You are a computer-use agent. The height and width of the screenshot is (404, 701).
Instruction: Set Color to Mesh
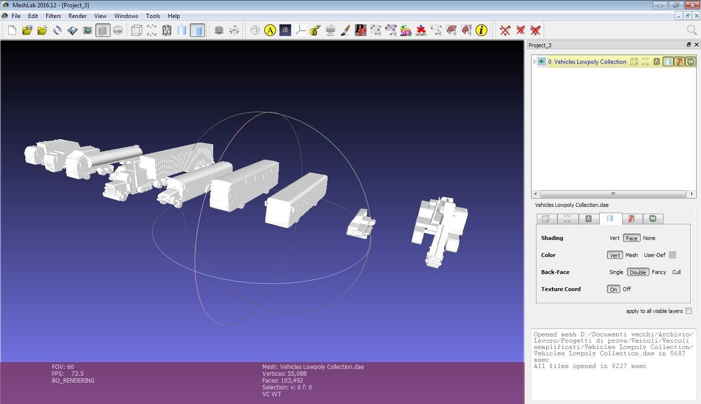click(x=631, y=255)
